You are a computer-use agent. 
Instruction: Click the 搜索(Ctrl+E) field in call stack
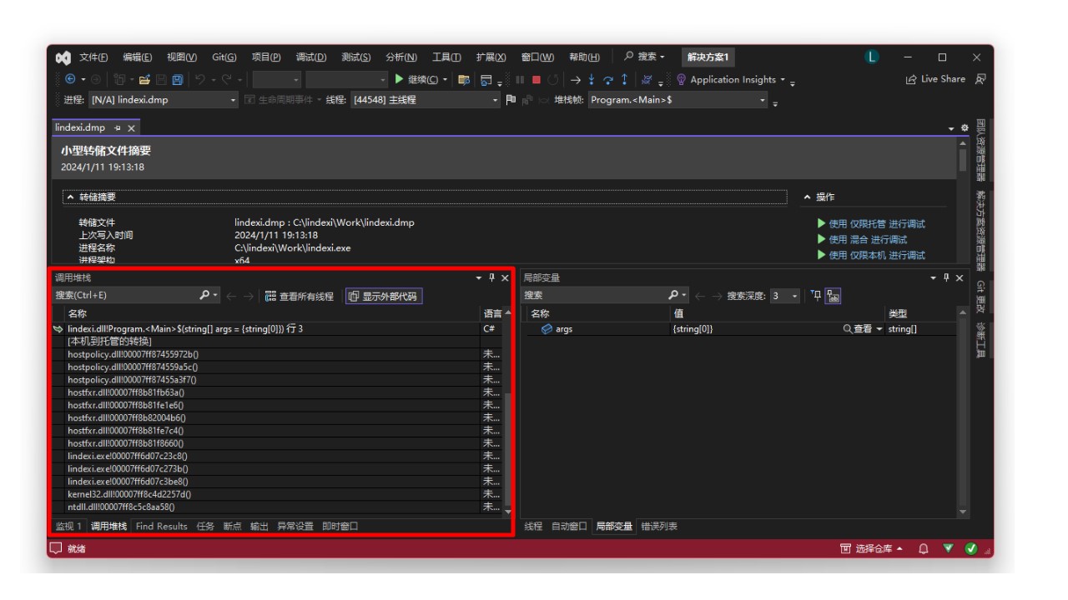pyautogui.click(x=125, y=296)
